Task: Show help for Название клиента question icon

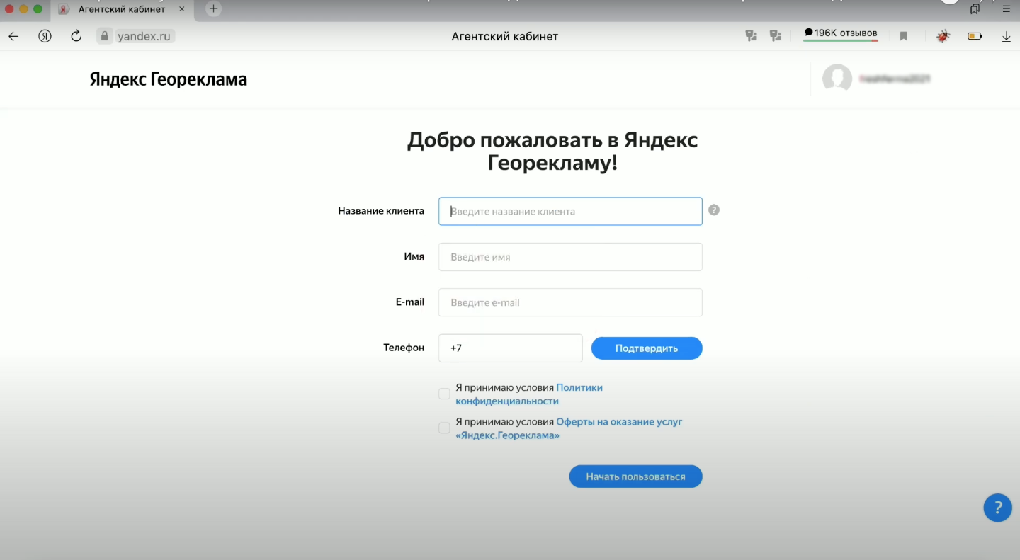Action: pos(714,210)
